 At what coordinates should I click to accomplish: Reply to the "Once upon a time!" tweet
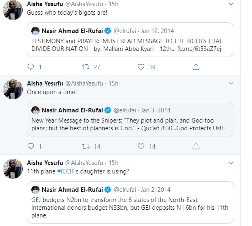pos(31,146)
